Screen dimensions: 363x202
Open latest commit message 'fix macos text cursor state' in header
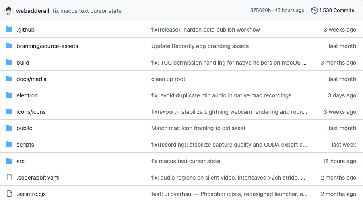click(x=87, y=11)
